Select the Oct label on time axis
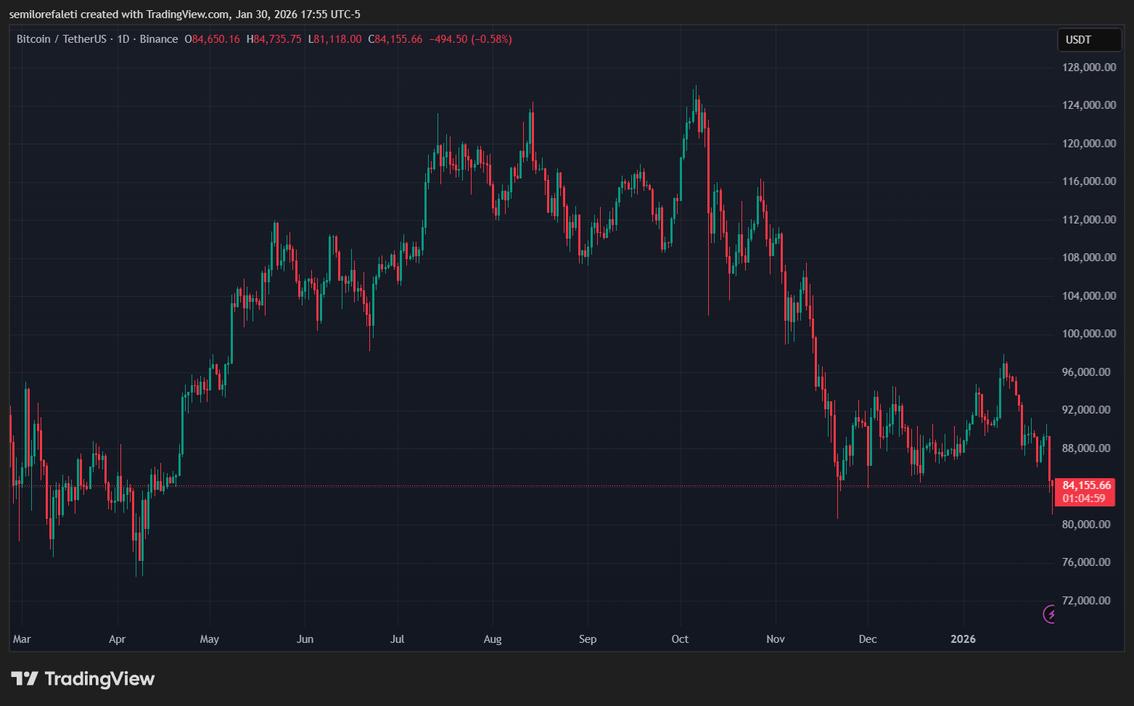 pos(679,639)
